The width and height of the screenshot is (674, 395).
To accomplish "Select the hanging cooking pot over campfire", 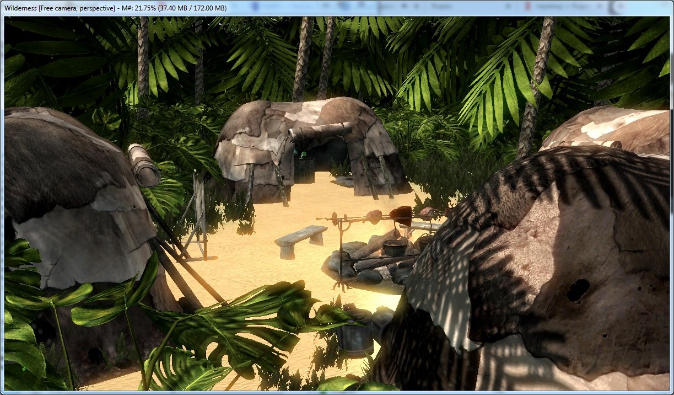I will coord(395,247).
